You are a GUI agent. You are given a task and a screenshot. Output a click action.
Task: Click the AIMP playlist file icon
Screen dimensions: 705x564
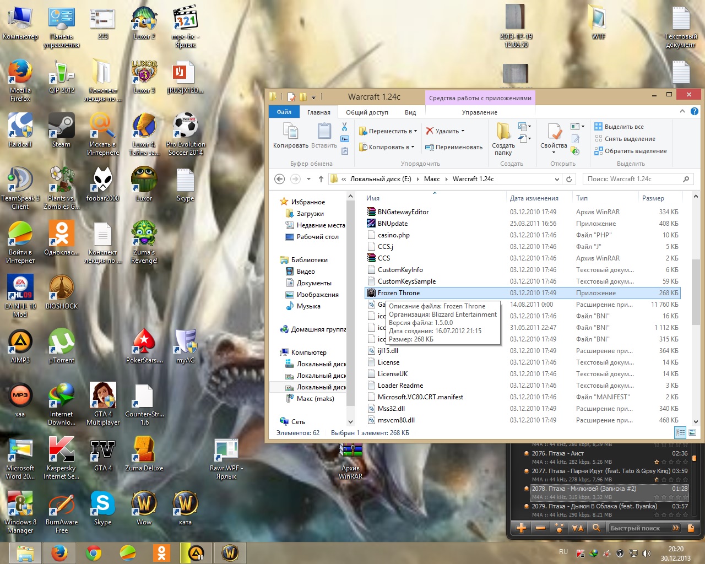click(691, 528)
